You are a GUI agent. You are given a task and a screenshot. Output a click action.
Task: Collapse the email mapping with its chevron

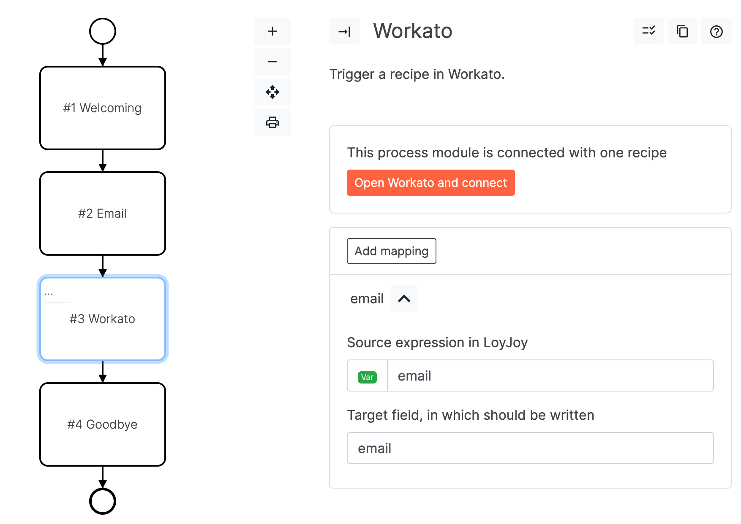pos(404,299)
